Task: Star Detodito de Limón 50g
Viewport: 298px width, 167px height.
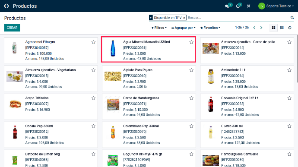Action: point(93,154)
